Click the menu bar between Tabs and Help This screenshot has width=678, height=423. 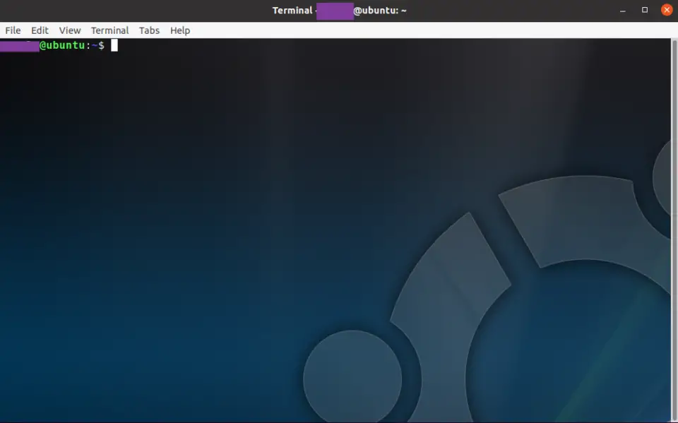click(x=165, y=30)
